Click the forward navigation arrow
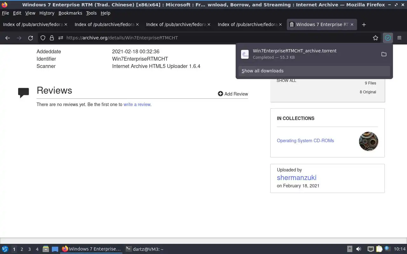This screenshot has height=254, width=407. 19,38
